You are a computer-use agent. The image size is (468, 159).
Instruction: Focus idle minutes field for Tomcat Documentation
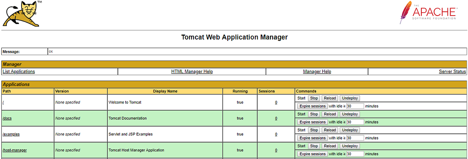coord(355,122)
